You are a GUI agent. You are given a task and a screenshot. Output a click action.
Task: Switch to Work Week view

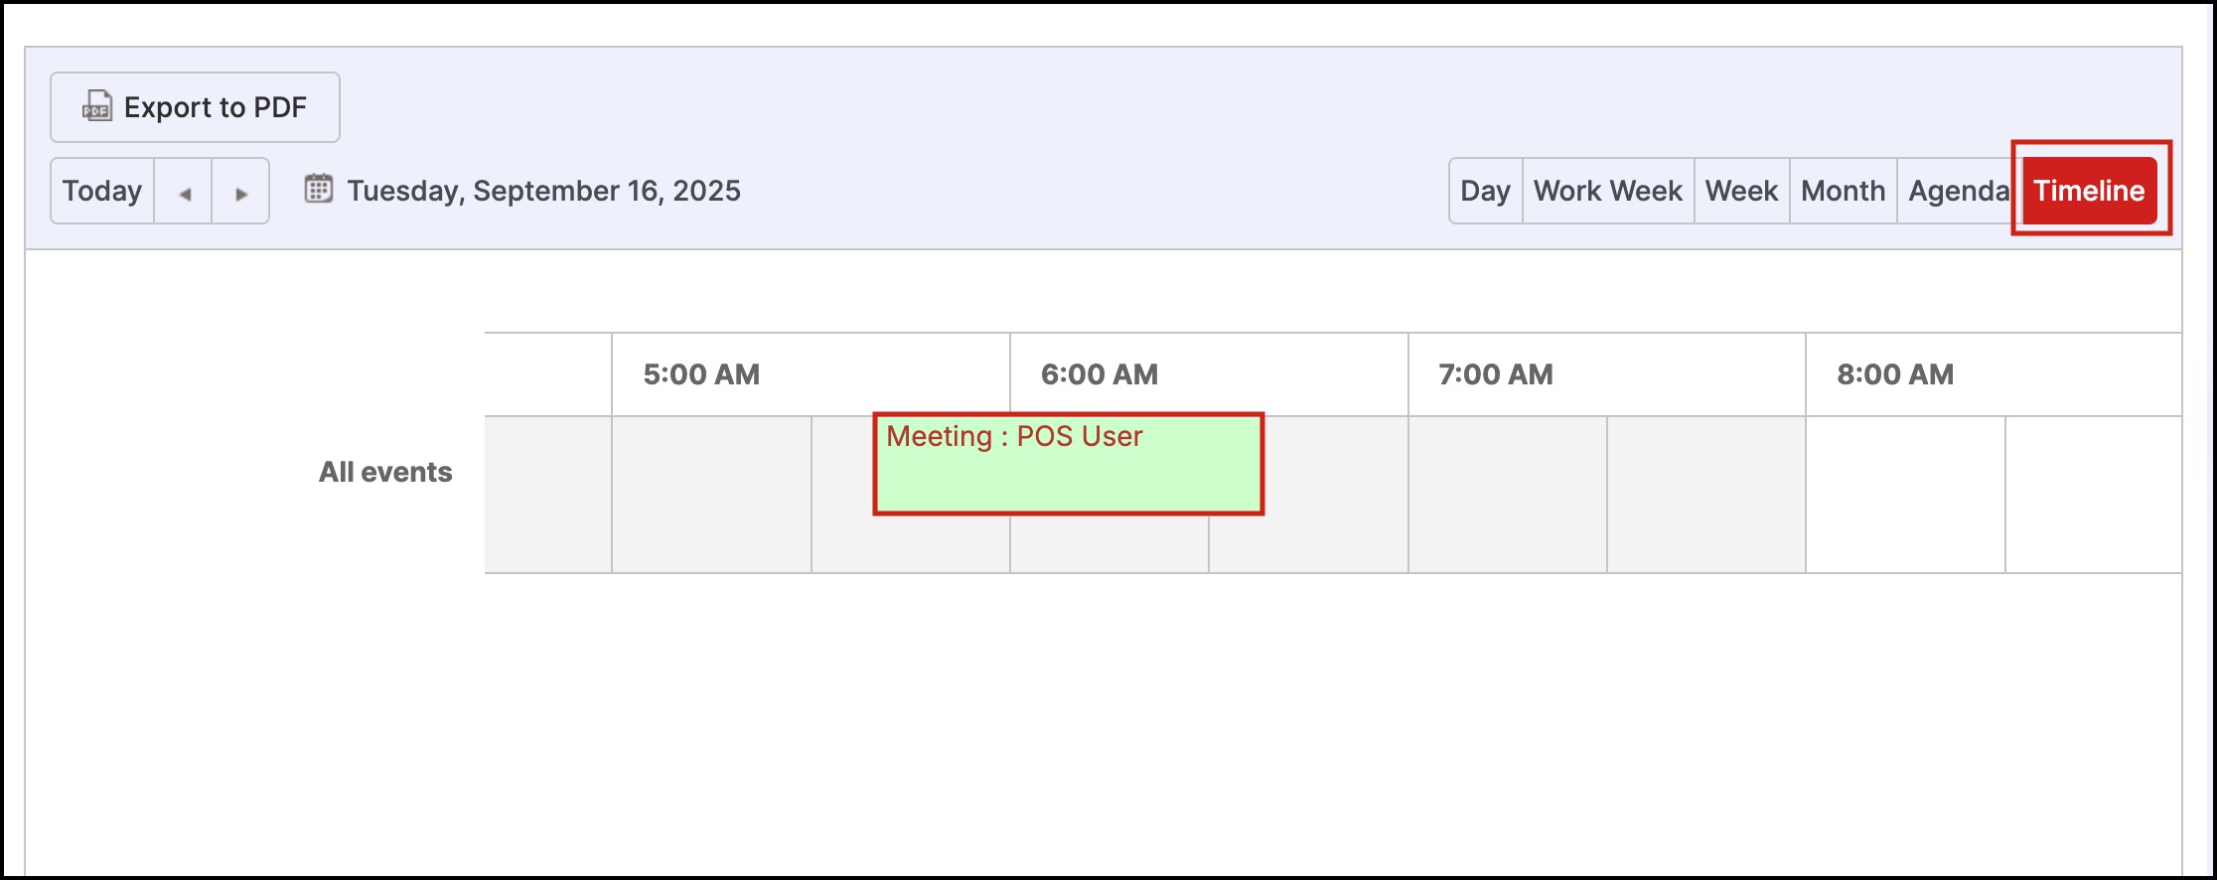coord(1607,191)
